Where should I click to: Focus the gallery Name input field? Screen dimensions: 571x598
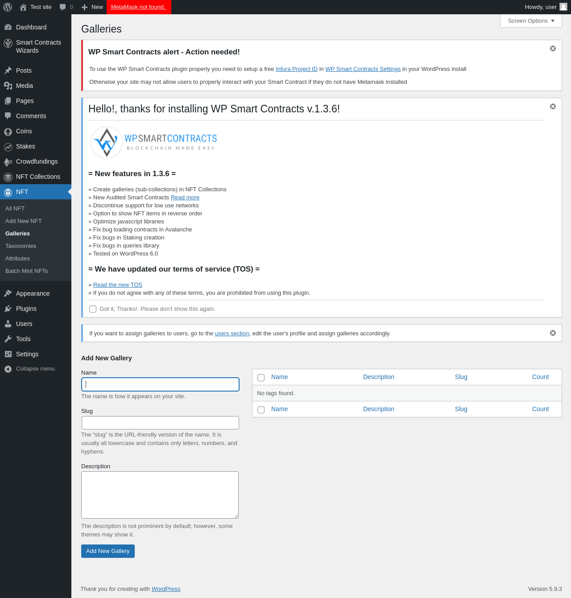click(160, 384)
